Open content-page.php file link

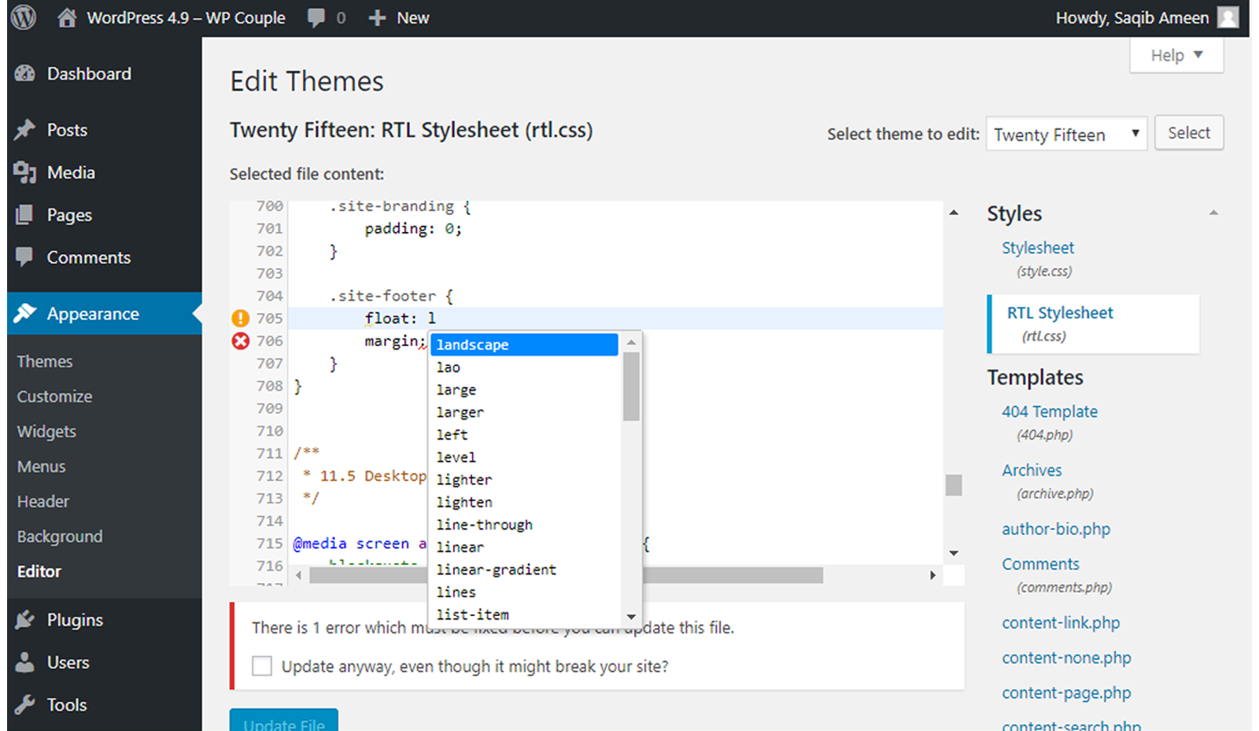1066,692
